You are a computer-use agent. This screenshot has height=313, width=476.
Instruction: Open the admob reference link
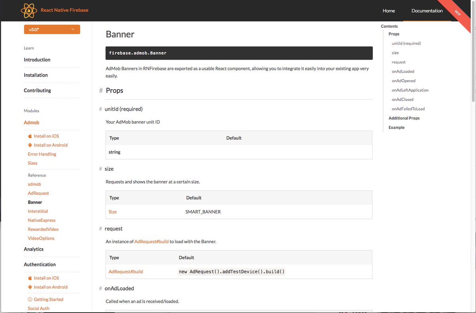(35, 184)
